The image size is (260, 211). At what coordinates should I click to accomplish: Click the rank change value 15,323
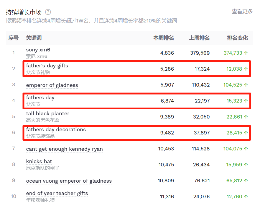pyautogui.click(x=234, y=101)
